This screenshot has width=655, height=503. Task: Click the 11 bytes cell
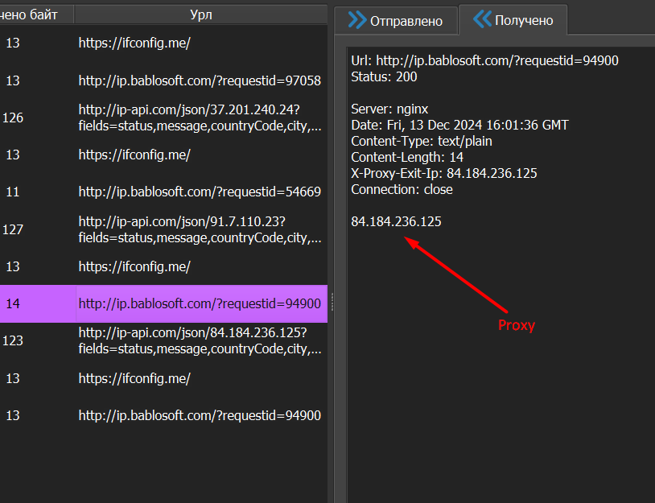point(13,192)
